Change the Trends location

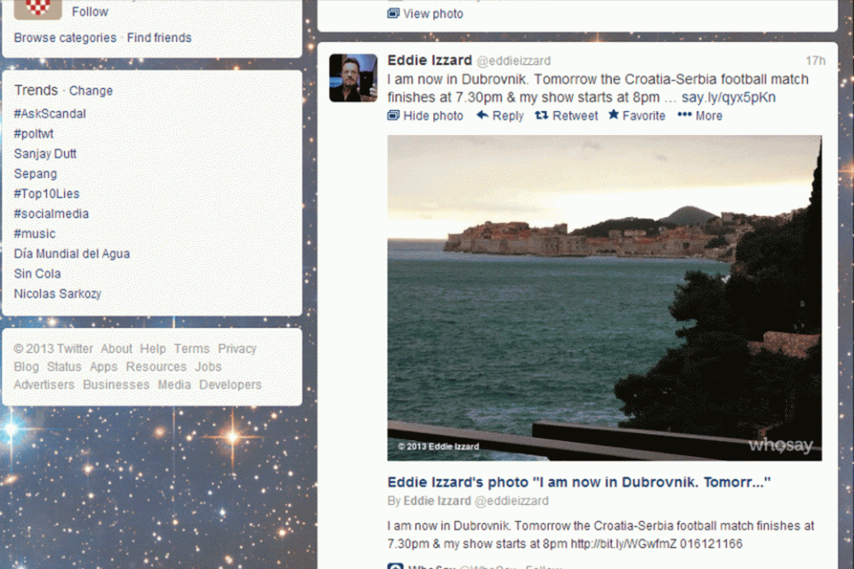click(91, 91)
